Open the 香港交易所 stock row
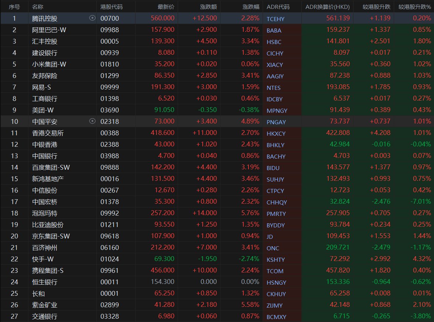The width and height of the screenshot is (434, 322). pyautogui.click(x=48, y=133)
